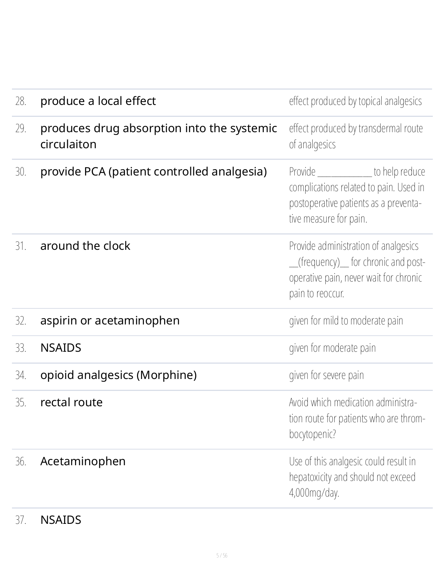
Task: Click "aspirin or acetaminophen" term
Action: (110, 321)
